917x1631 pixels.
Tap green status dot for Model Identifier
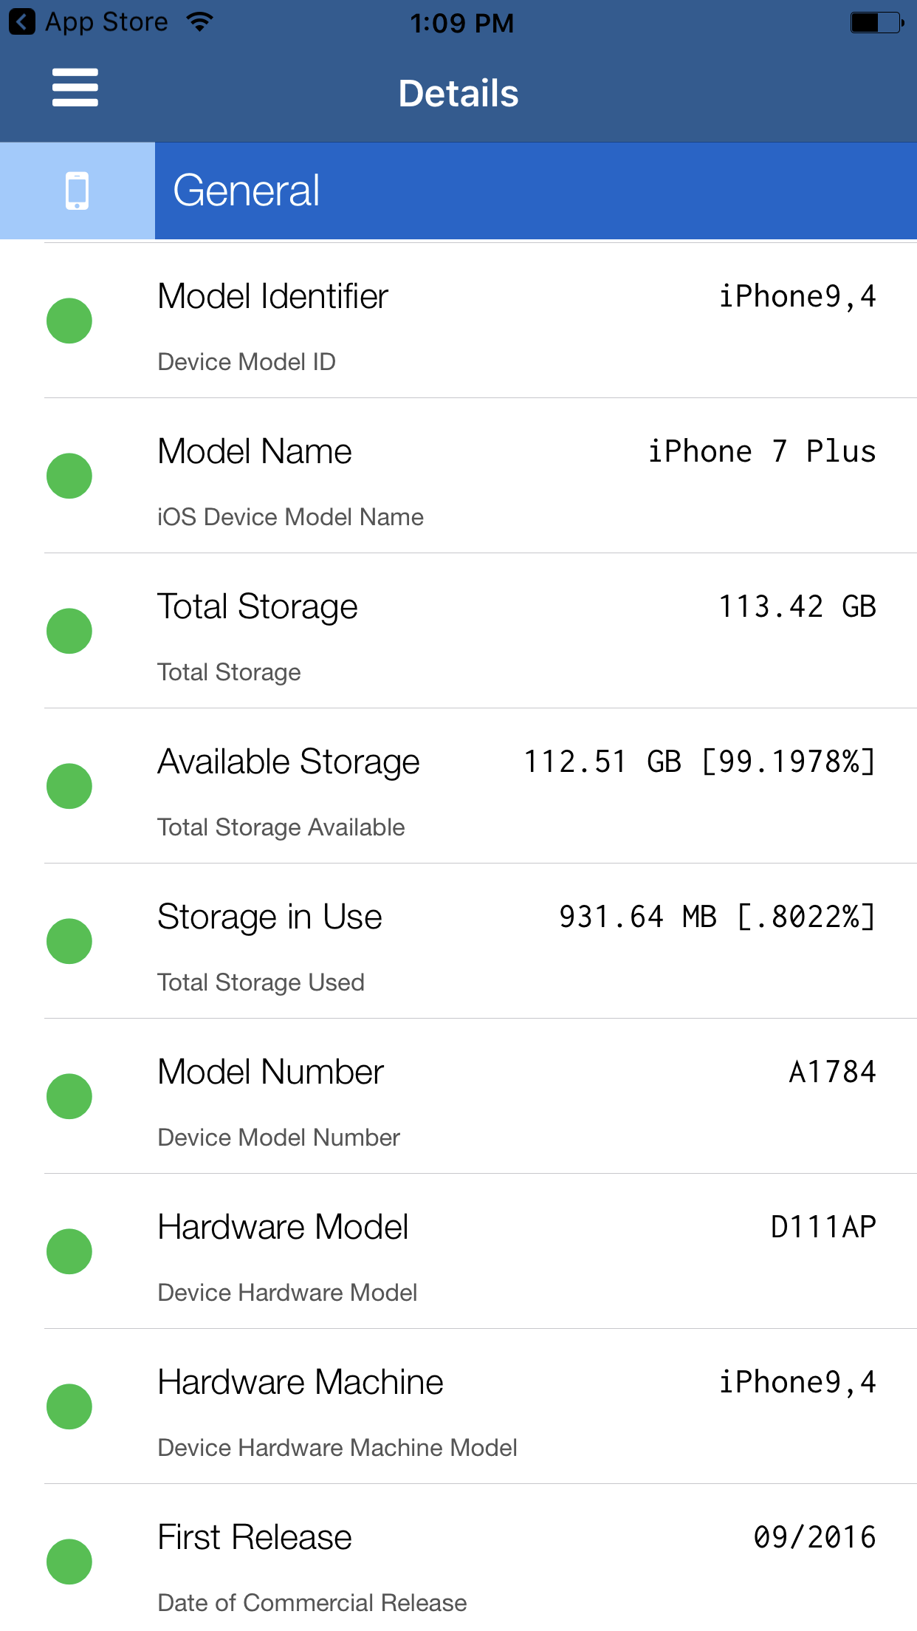point(69,321)
